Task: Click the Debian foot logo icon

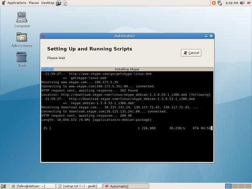Action: (3, 3)
